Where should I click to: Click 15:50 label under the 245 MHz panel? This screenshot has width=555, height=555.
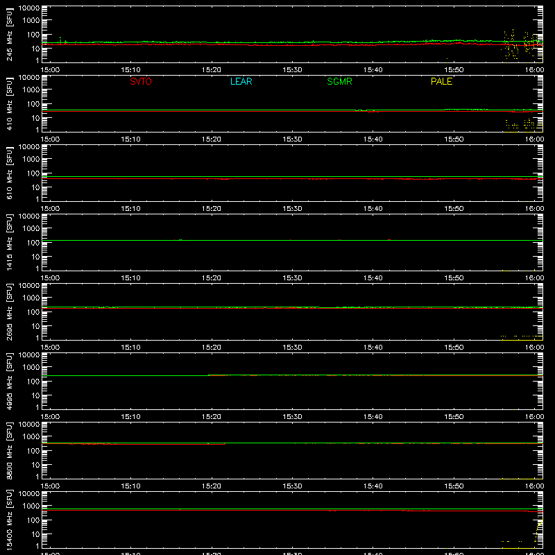(454, 70)
